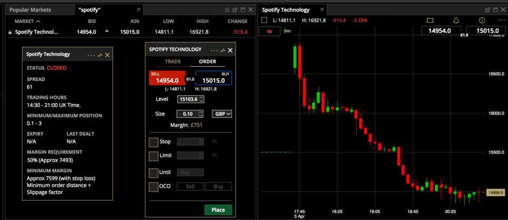This screenshot has width=508, height=220.
Task: Click the ASK column header
Action: pyautogui.click(x=135, y=22)
